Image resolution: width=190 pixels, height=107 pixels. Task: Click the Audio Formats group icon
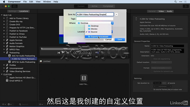[x=7, y=43]
